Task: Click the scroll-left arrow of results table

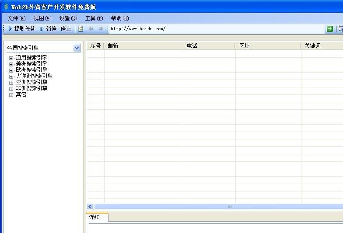Action: [x=90, y=206]
